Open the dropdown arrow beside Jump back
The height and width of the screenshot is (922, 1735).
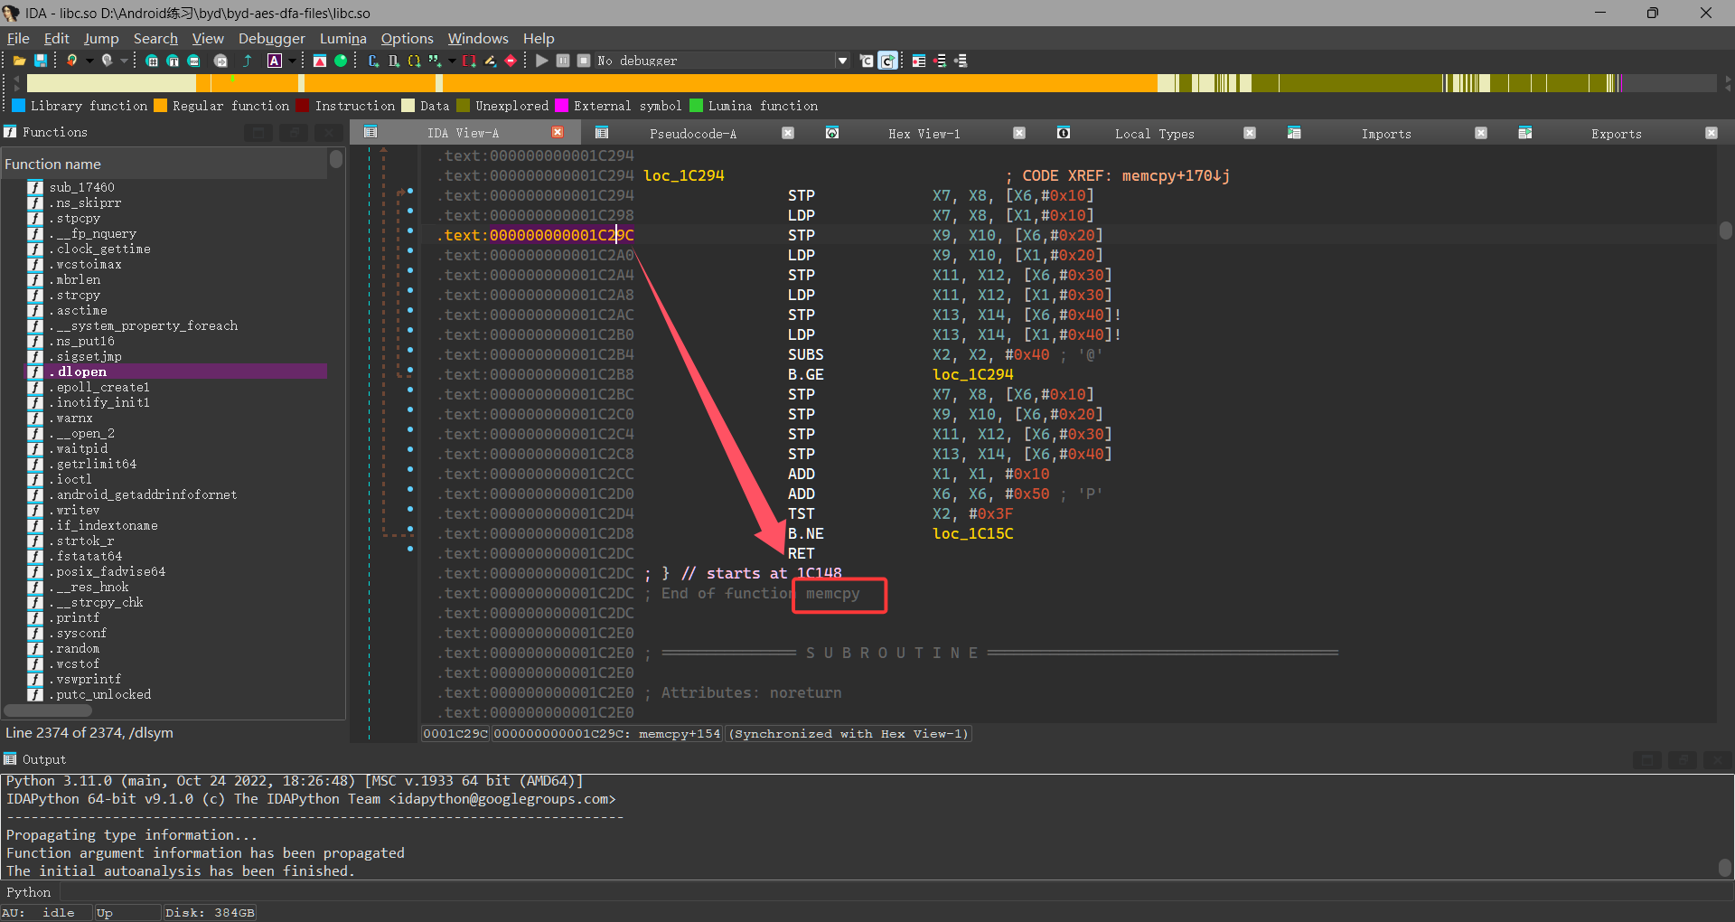pyautogui.click(x=89, y=61)
